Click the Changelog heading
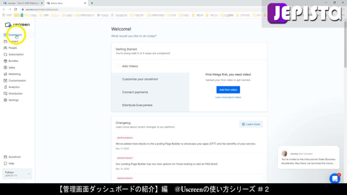This screenshot has height=195, width=347. point(123,123)
